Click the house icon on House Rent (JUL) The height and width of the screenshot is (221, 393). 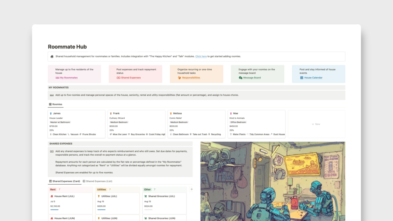52,196
